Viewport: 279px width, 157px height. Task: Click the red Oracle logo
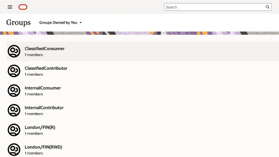(x=23, y=7)
